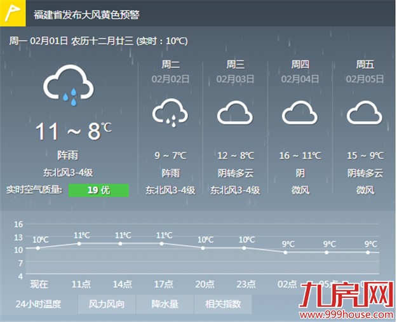Click the 实时空气质量 label
This screenshot has width=397, height=322.
(x=34, y=190)
